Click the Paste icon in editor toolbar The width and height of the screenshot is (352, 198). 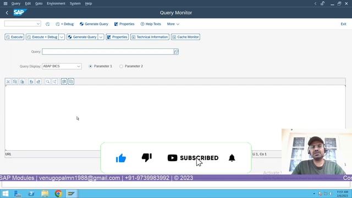click(22, 82)
